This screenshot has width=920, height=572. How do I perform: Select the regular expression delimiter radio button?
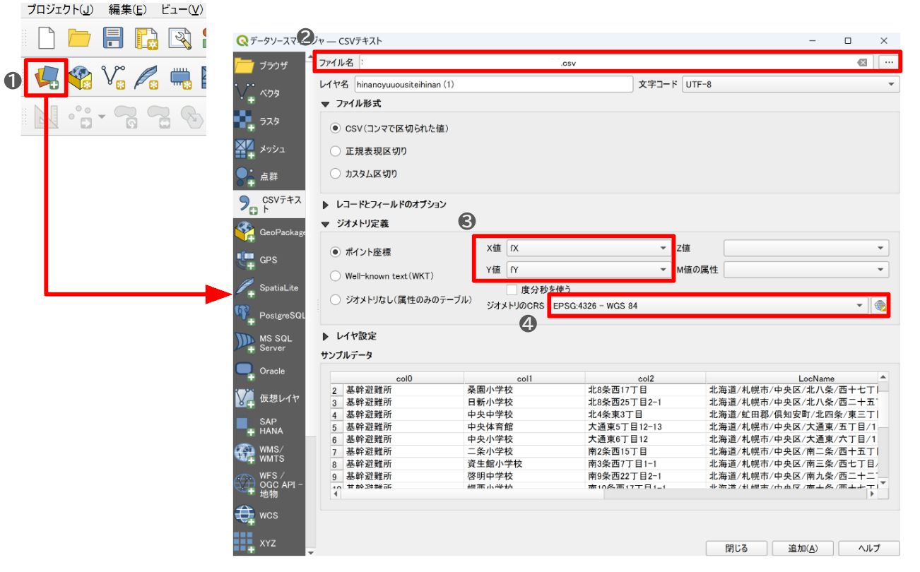point(336,151)
